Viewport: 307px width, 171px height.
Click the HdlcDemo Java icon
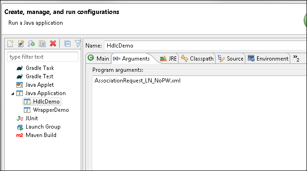pos(27,102)
